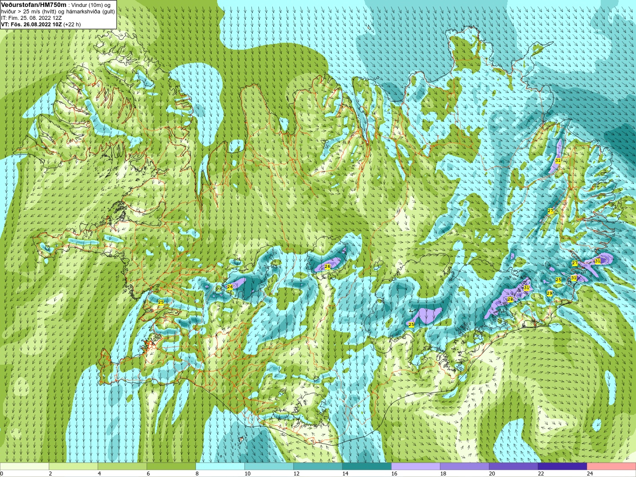
Task: Pick the 16–18 m/s lavender swatch
Action: click(x=416, y=467)
